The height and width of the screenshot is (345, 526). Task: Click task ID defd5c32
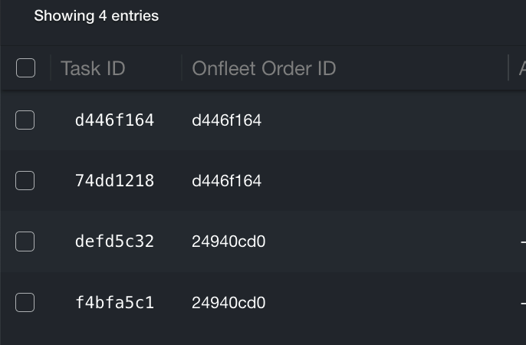pyautogui.click(x=114, y=242)
